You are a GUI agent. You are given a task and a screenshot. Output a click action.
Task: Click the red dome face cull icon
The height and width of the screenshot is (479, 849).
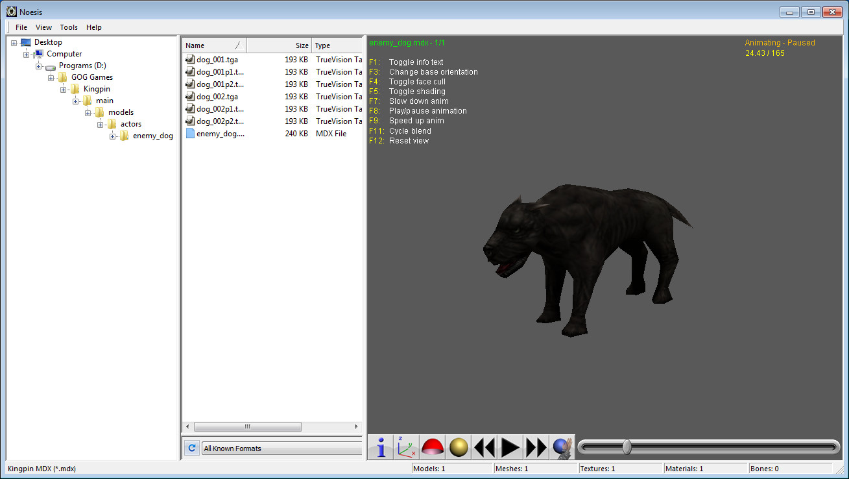click(x=433, y=447)
